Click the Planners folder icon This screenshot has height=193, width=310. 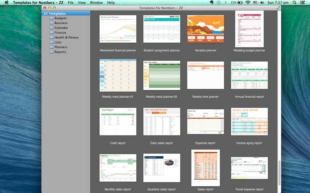52,47
